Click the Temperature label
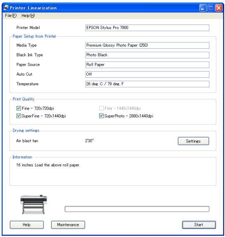Viewport: 225px width, 237px height. click(27, 84)
